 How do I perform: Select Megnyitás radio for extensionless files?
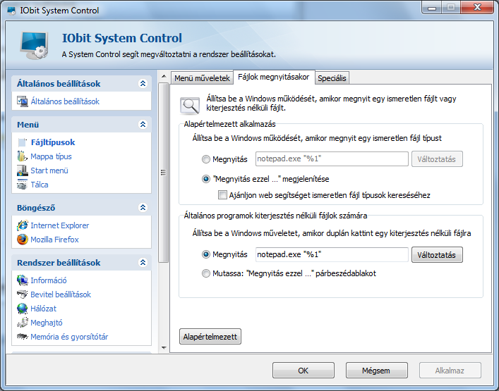(x=206, y=254)
